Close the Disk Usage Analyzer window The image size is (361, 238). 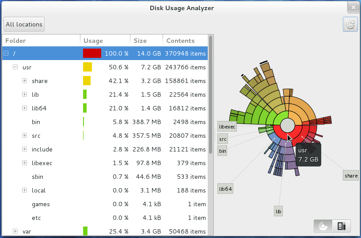pyautogui.click(x=353, y=8)
